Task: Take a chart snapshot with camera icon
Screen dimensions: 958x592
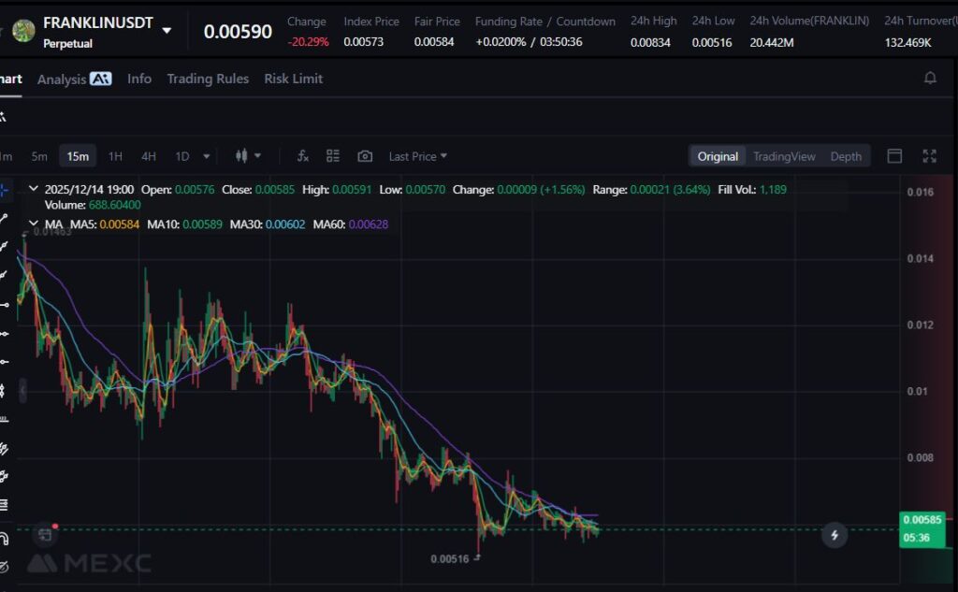Action: 365,156
